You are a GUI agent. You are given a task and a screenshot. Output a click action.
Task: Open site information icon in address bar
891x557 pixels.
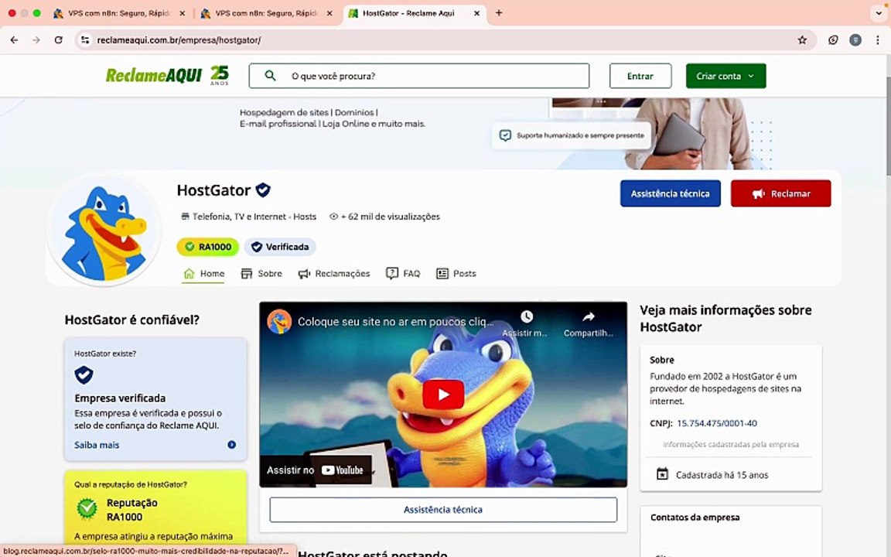tap(85, 39)
